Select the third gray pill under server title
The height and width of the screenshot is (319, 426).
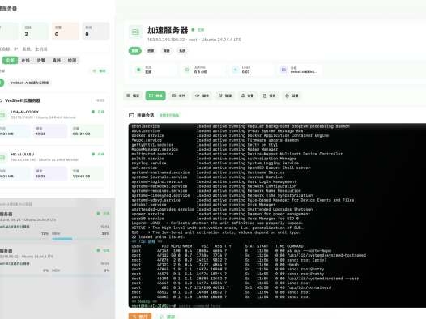166,51
